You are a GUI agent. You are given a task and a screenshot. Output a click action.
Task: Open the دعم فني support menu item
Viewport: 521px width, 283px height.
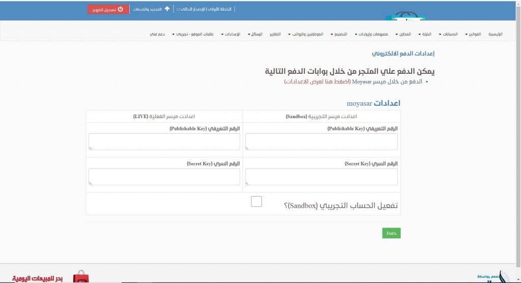tap(157, 34)
